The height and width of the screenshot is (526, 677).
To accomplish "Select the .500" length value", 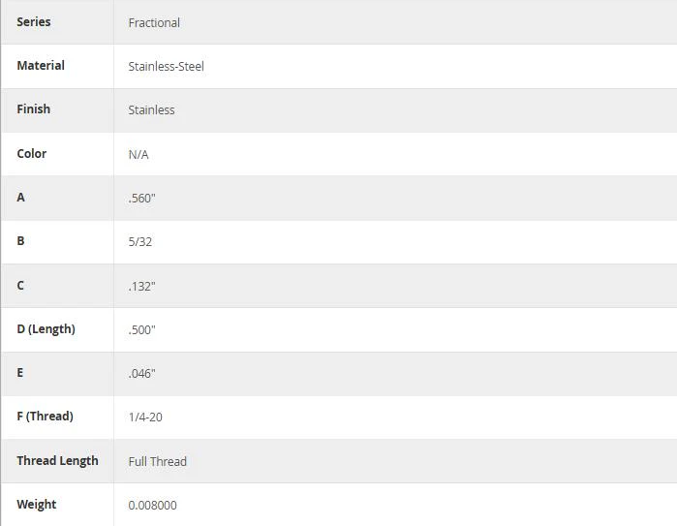I will point(141,330).
